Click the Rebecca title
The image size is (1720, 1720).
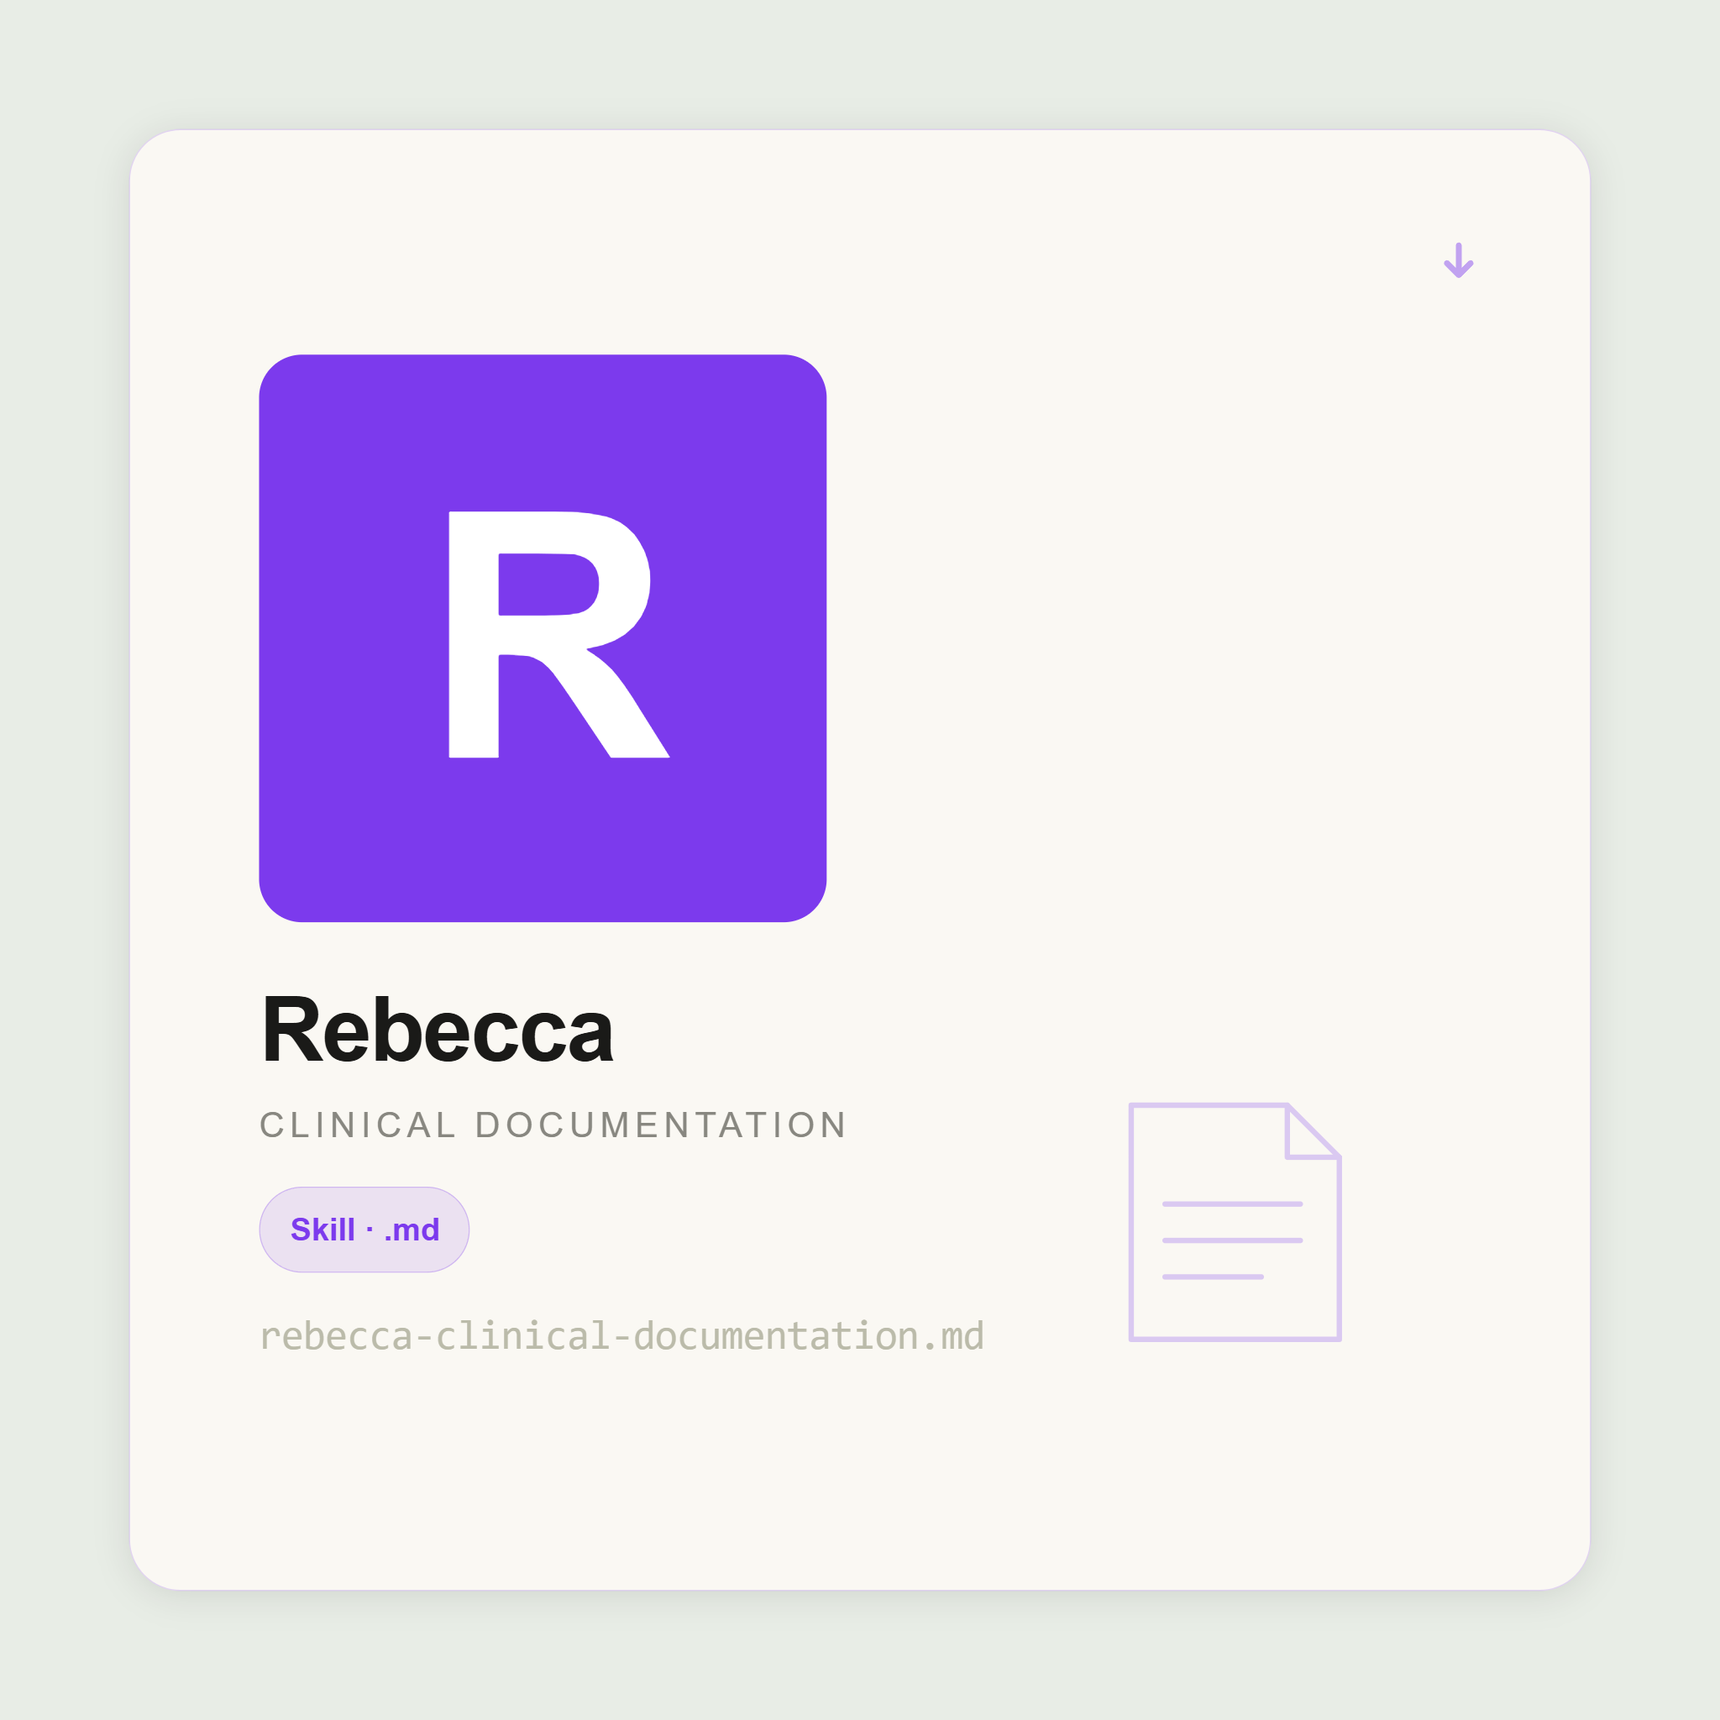[x=437, y=1030]
